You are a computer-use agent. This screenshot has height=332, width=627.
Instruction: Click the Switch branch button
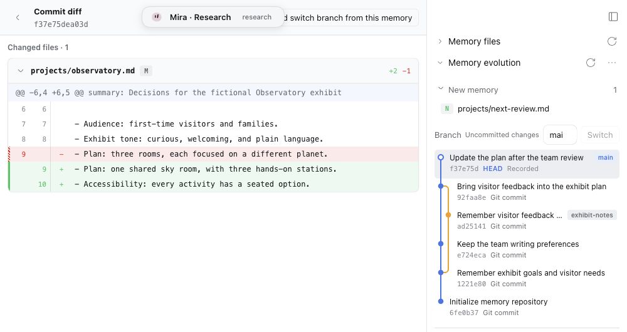600,135
